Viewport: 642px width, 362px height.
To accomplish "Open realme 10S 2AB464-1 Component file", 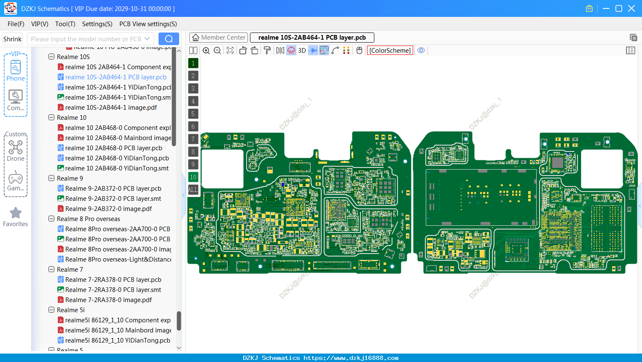I will pos(114,67).
